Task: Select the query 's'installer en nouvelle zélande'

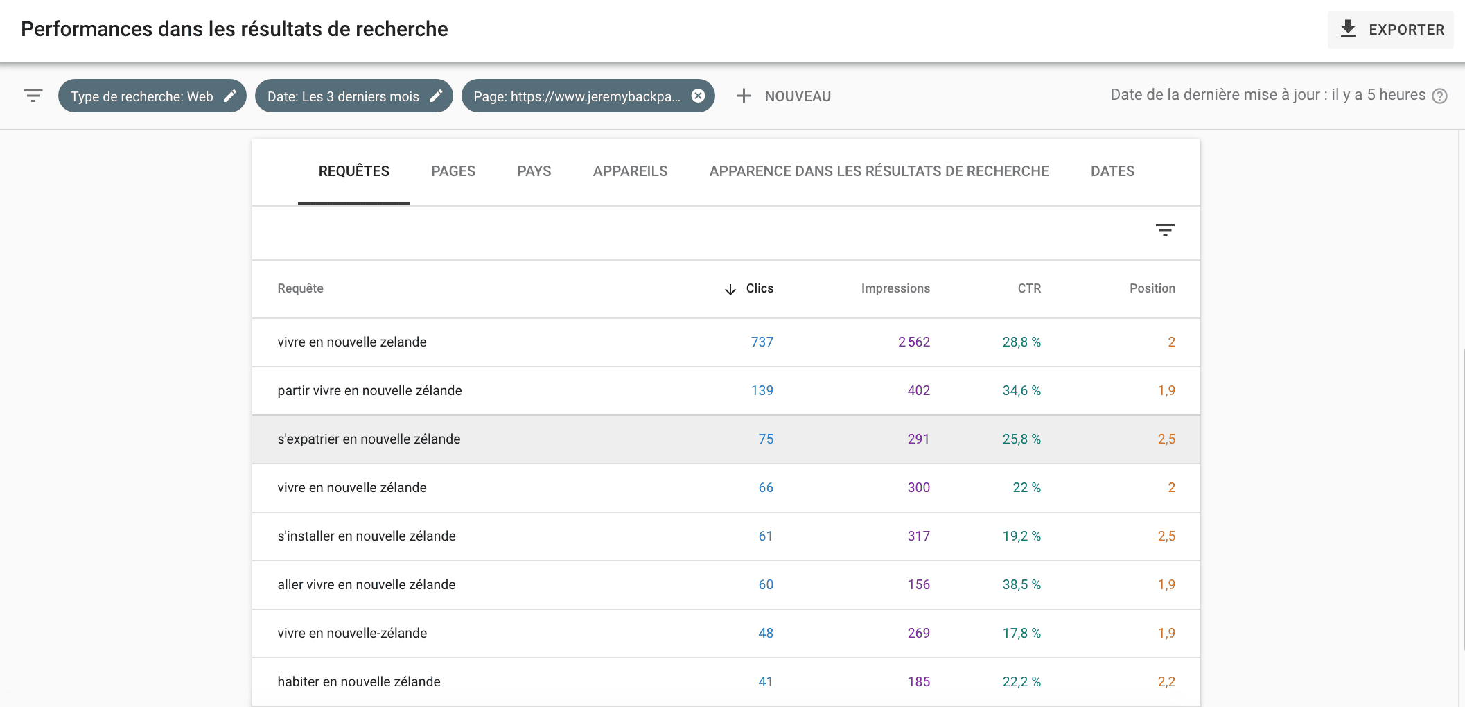Action: pyautogui.click(x=367, y=536)
